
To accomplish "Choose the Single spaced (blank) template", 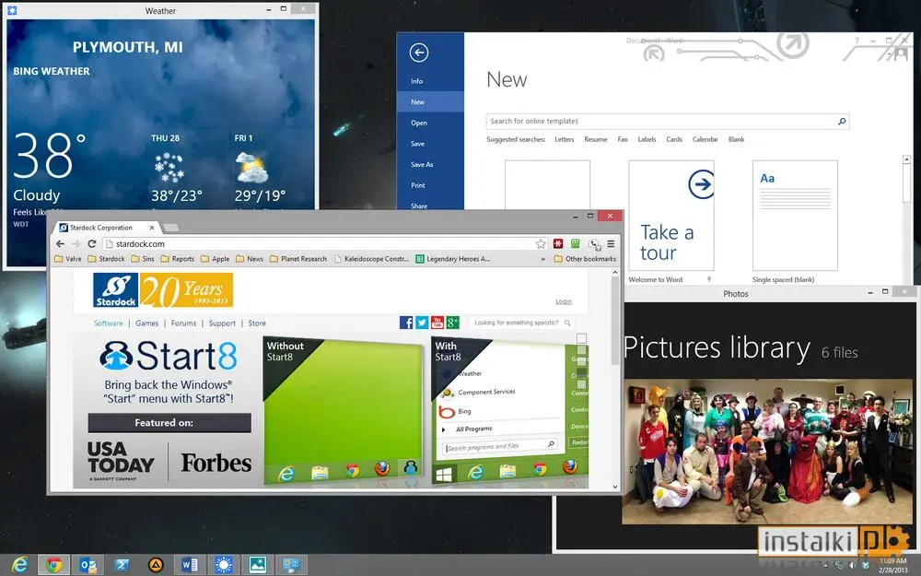I will 795,216.
